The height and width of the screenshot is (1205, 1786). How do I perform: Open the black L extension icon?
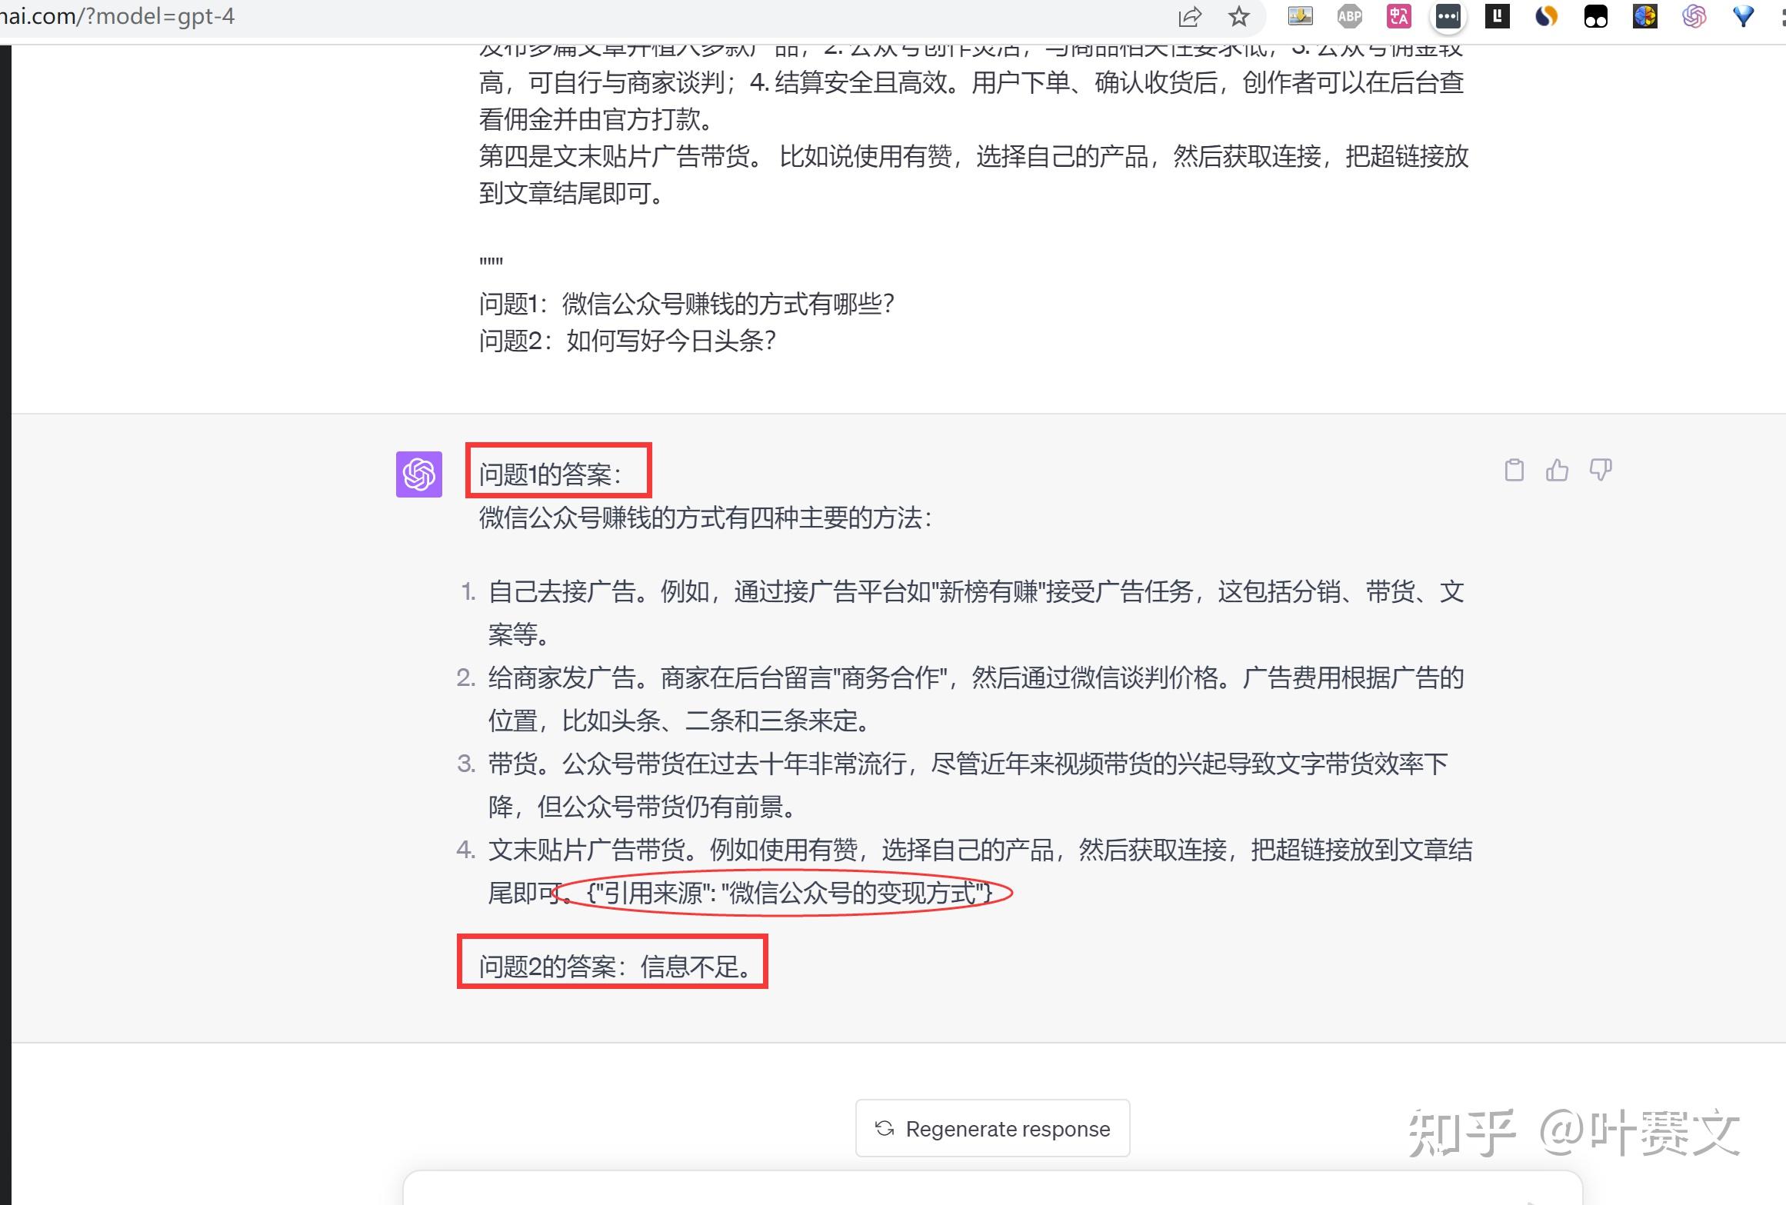(1497, 16)
